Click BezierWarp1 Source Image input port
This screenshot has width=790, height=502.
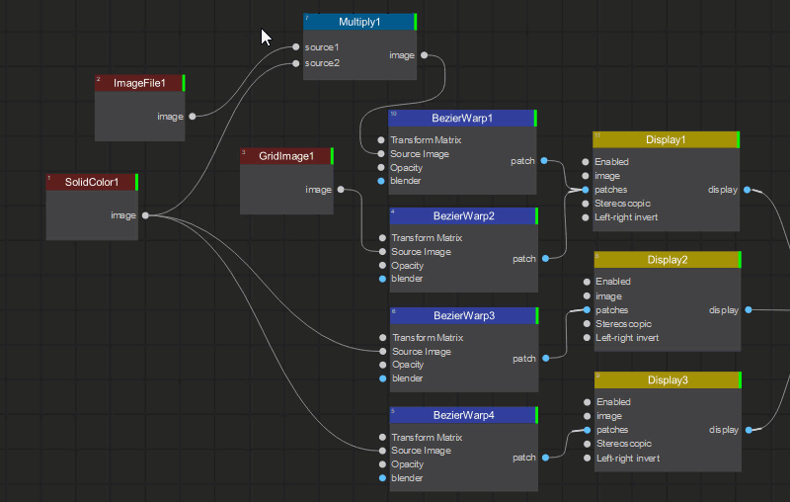click(381, 154)
